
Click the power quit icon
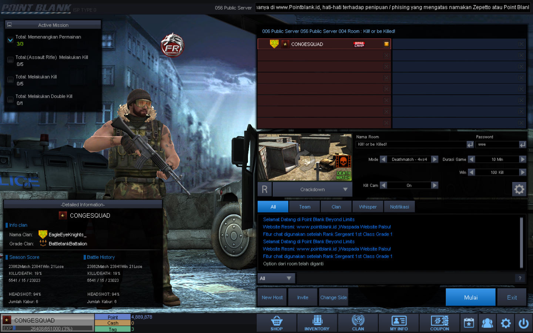point(523,323)
